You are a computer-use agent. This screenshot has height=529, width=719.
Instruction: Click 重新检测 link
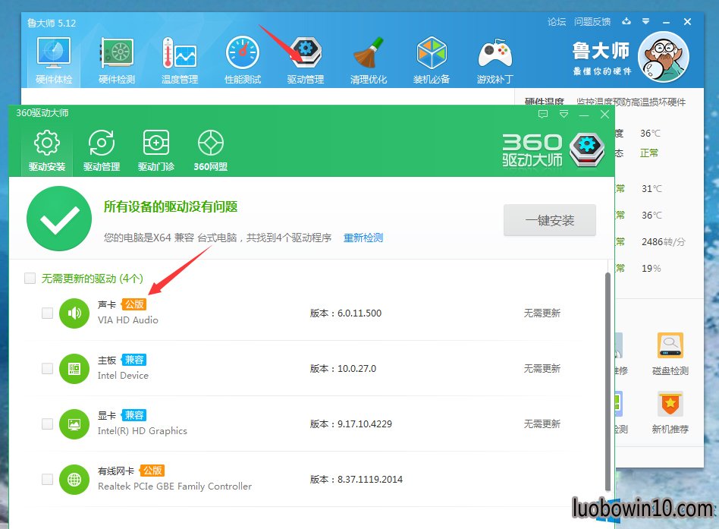[x=363, y=238]
